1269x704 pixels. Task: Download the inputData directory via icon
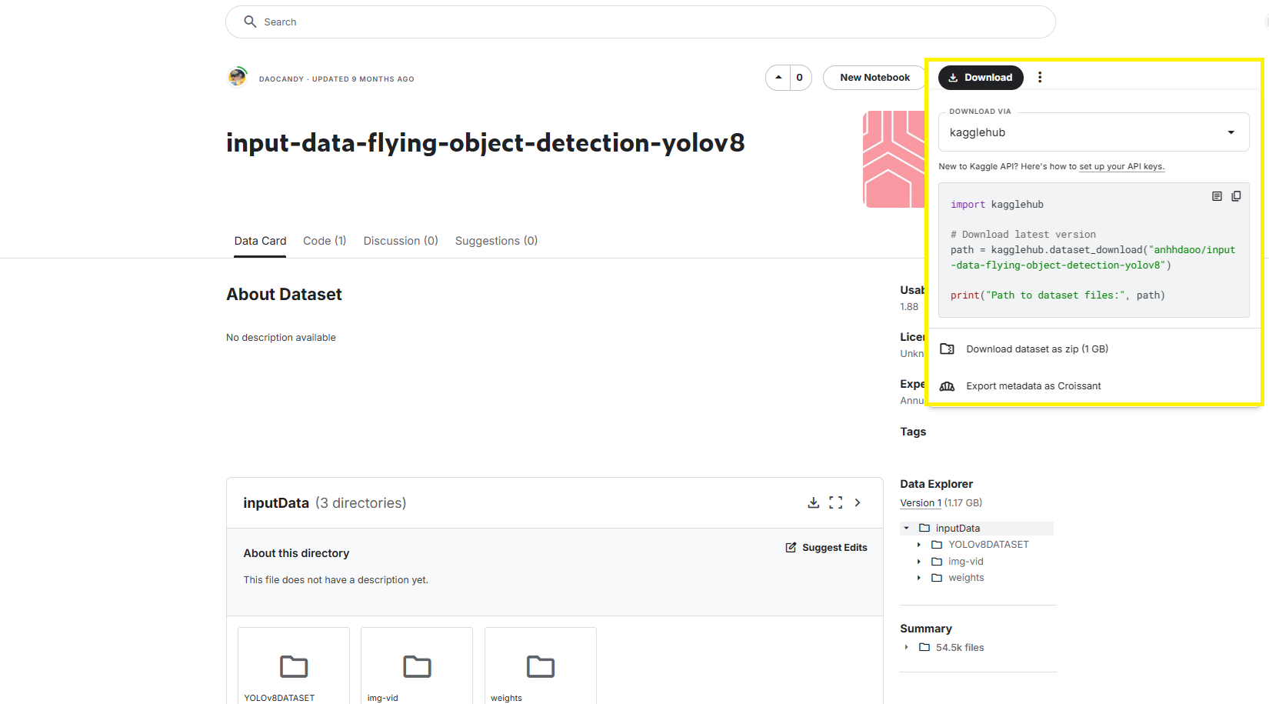pos(814,502)
